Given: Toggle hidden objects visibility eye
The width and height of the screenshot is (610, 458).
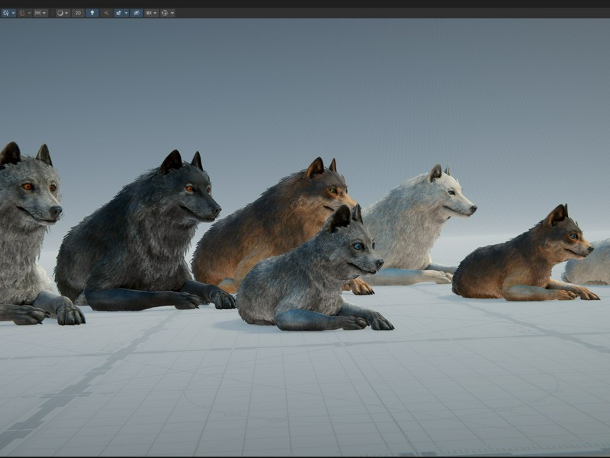Looking at the screenshot, I should coord(136,13).
